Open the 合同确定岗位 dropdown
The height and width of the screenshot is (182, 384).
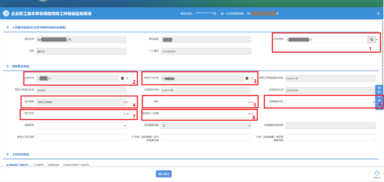(330, 102)
